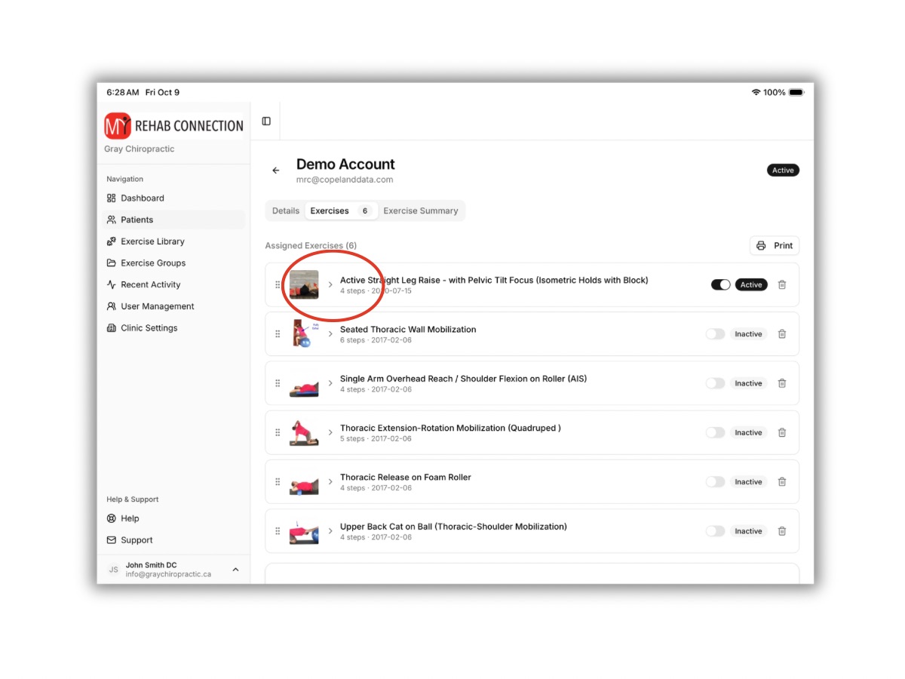905x679 pixels.
Task: Click the Seated Thoracic Wall Mobilization title
Action: pyautogui.click(x=408, y=330)
